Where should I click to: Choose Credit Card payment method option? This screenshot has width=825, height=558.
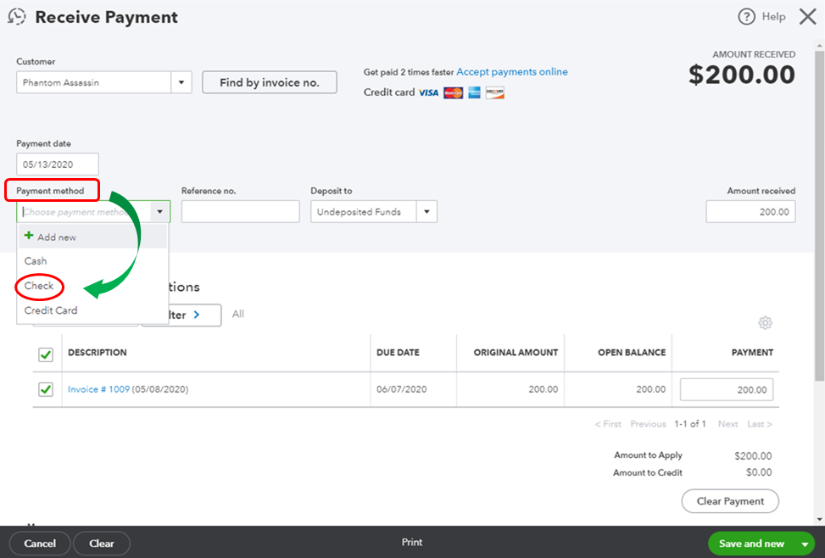(51, 310)
